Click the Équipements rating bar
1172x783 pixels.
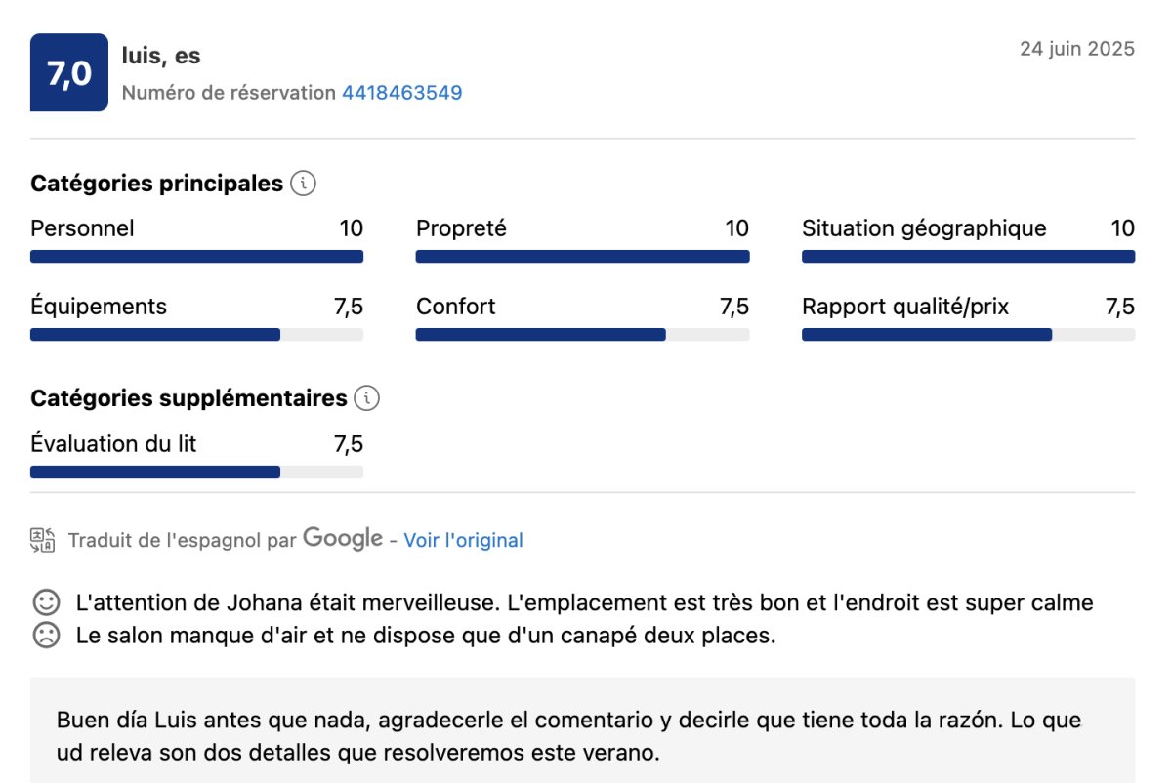(196, 335)
